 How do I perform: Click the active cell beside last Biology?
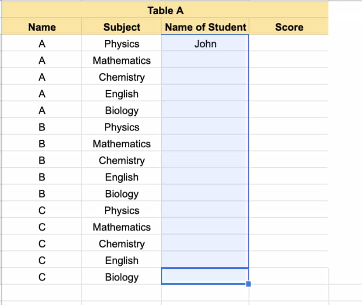coord(205,276)
